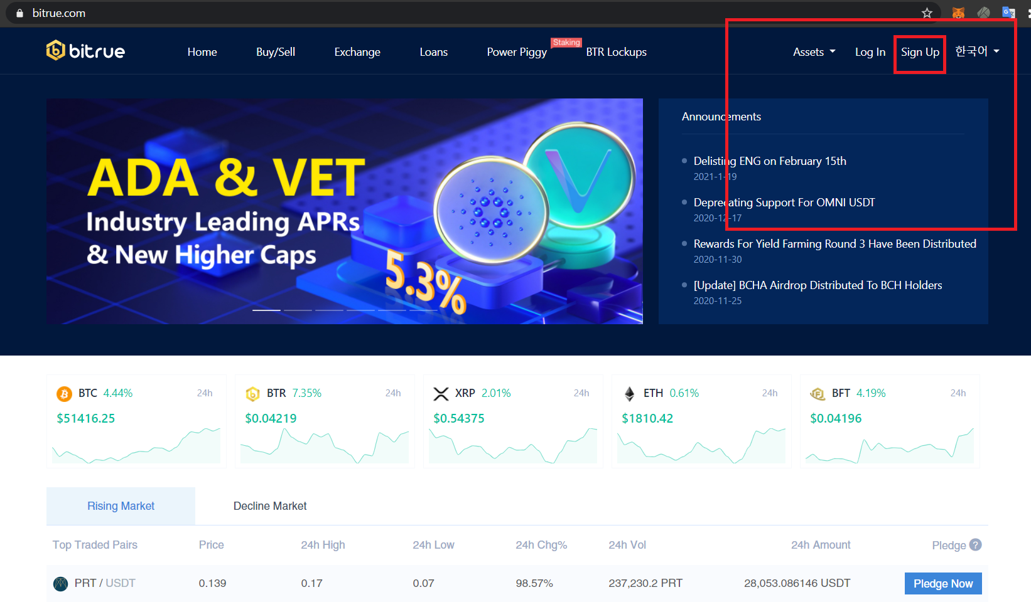The width and height of the screenshot is (1031, 607).
Task: Select the last banner carousel indicator
Action: click(423, 310)
